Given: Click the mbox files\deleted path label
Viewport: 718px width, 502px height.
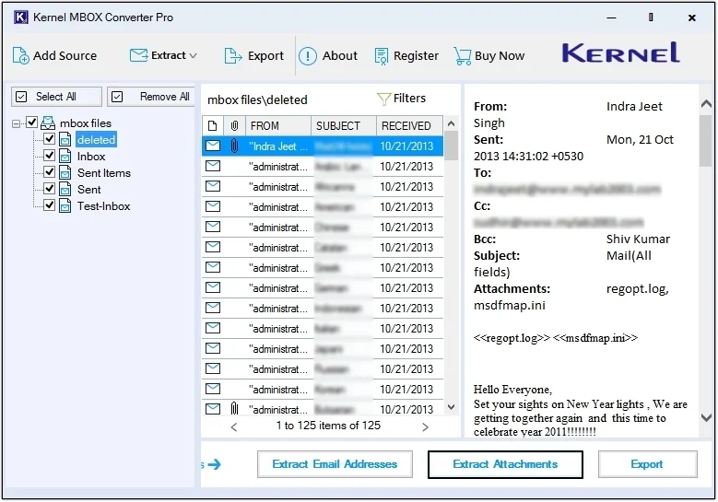Looking at the screenshot, I should [257, 99].
